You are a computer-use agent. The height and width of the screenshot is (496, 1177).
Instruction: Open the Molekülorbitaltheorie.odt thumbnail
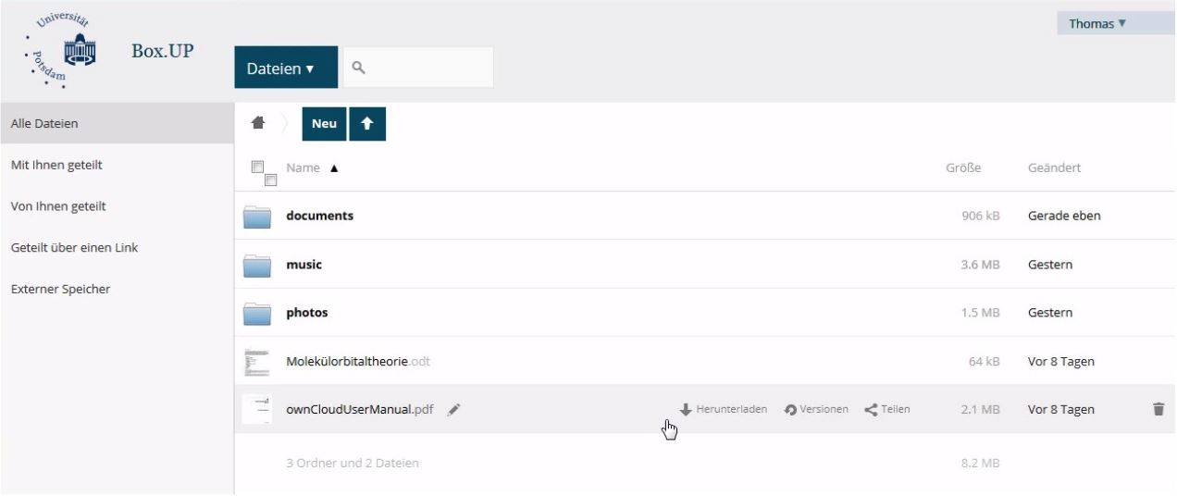[256, 362]
